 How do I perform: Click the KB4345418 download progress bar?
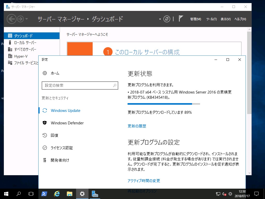point(164,104)
